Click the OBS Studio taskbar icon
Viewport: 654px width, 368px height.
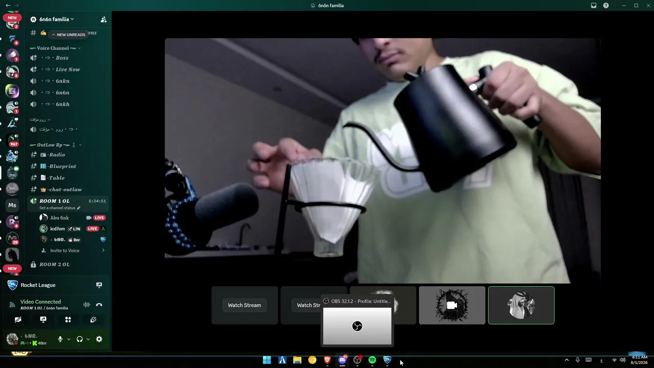point(358,360)
